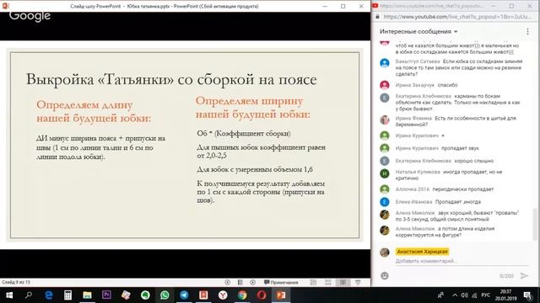
Task: Go to previous slide in status bar
Action: pos(227,283)
